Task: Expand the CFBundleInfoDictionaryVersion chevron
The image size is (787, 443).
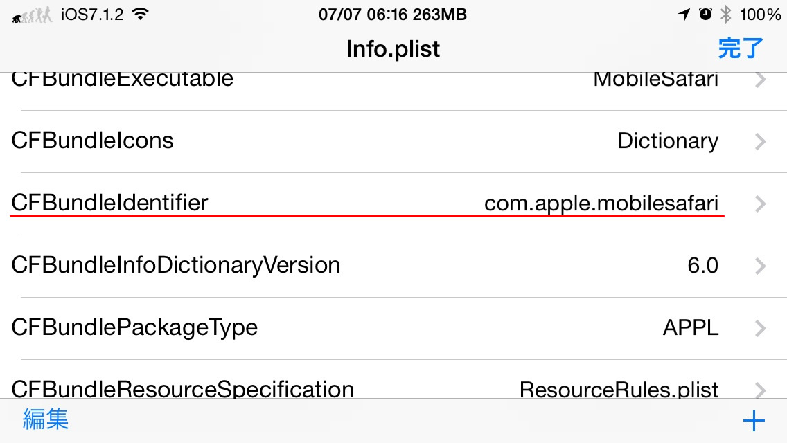Action: [x=761, y=266]
